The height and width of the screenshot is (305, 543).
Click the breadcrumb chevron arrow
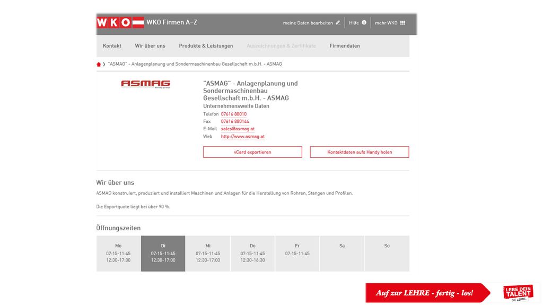pos(104,64)
